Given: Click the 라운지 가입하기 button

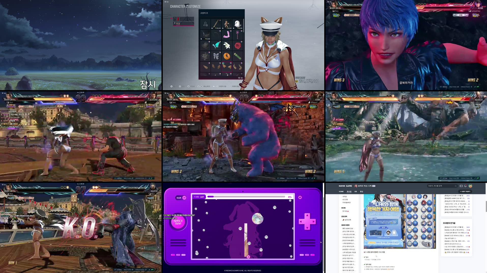Looking at the screenshot, I should pos(465,191).
